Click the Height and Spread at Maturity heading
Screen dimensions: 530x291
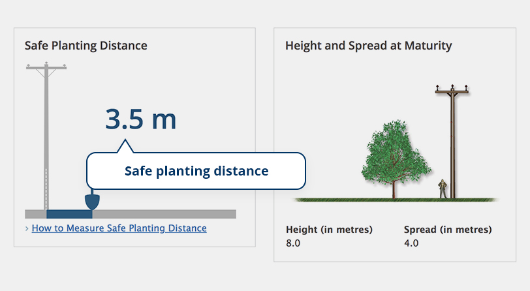368,45
